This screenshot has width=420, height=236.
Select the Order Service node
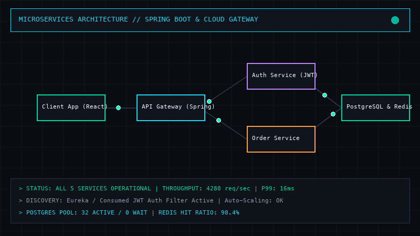point(281,140)
